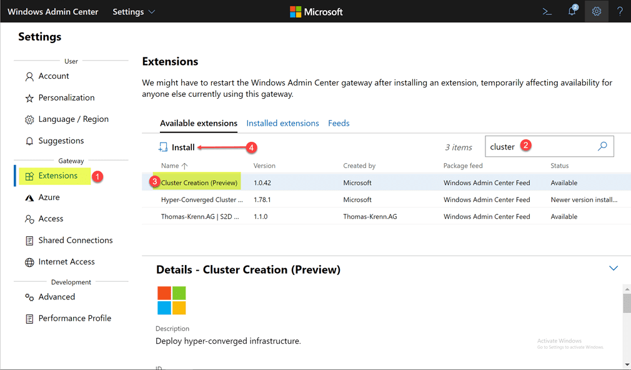The image size is (631, 370).
Task: Click the Settings gear icon
Action: point(597,11)
